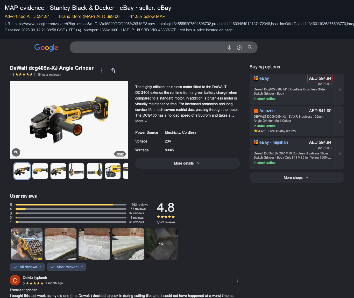Filter by 3 star rating bar
Image resolution: width=354 pixels, height=298 pixels.
point(71,213)
